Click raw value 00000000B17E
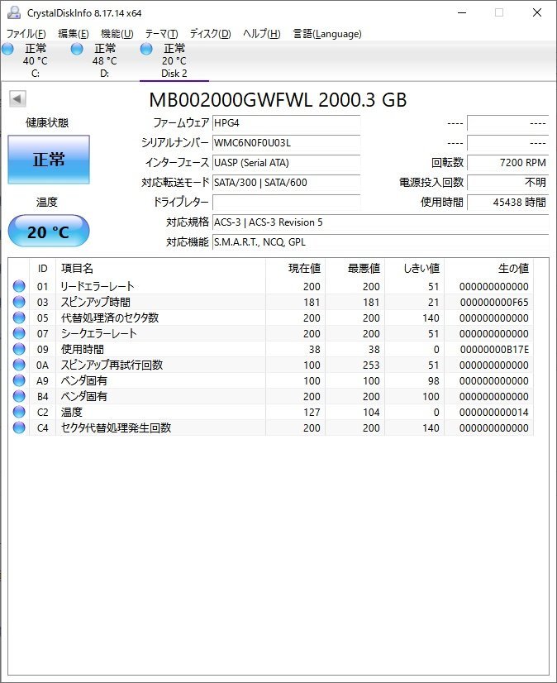The height and width of the screenshot is (683, 557). (x=494, y=349)
